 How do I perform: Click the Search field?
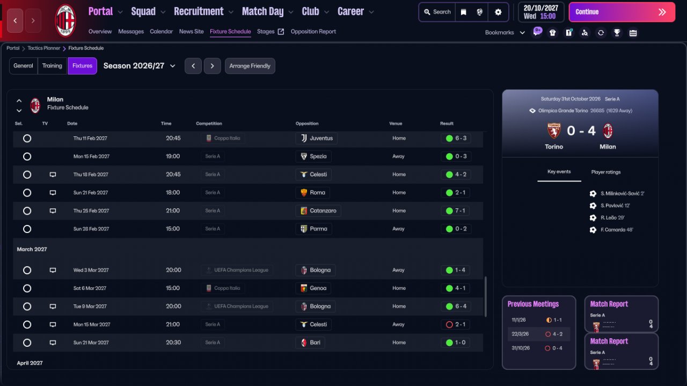click(x=437, y=12)
